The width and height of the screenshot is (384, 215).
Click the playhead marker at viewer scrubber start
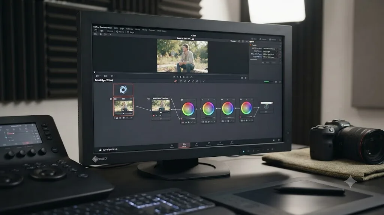(94, 73)
